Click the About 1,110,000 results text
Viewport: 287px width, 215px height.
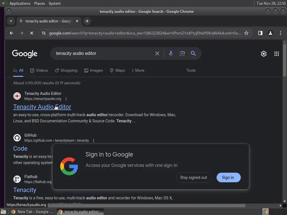(x=47, y=83)
